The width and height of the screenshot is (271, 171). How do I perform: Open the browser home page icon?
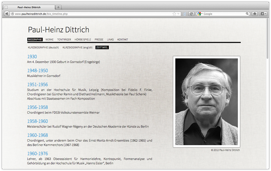[255, 14]
